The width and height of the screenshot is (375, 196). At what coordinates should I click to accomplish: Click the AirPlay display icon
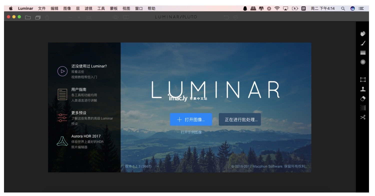[x=285, y=8]
